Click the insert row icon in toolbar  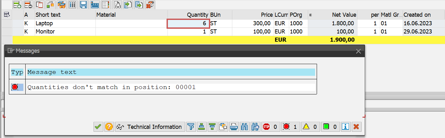pos(17,4)
